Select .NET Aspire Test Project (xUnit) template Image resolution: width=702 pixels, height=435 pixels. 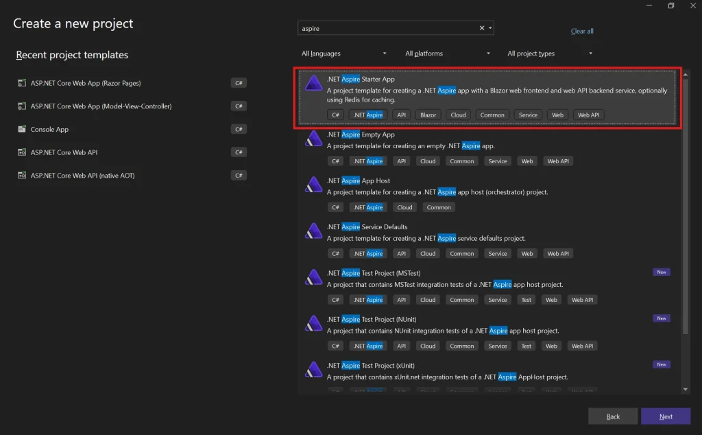point(487,375)
